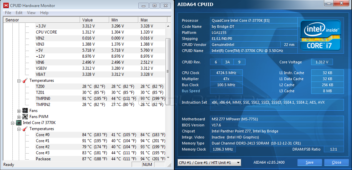Select the TZ00 temperature row
Screen dimensions: 352x170
pyautogui.click(x=100, y=87)
